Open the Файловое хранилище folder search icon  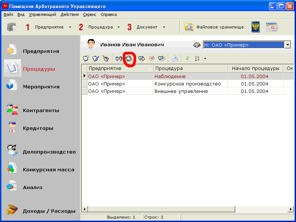tap(189, 27)
